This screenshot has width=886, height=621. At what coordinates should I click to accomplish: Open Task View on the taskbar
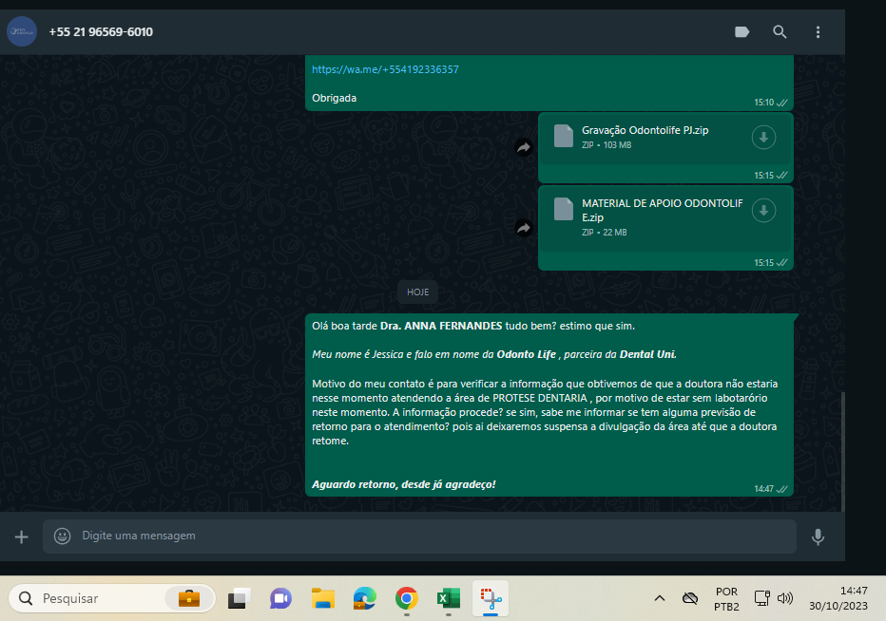click(x=239, y=598)
